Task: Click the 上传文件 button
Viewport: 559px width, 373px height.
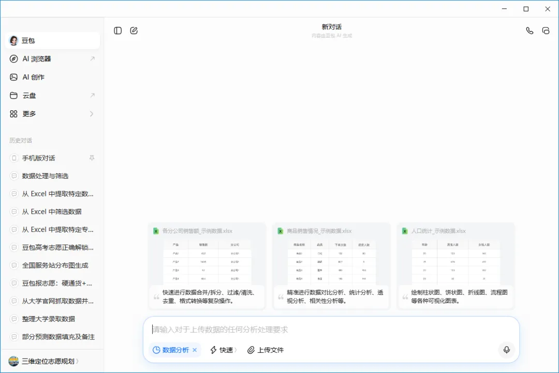Action: pyautogui.click(x=266, y=350)
